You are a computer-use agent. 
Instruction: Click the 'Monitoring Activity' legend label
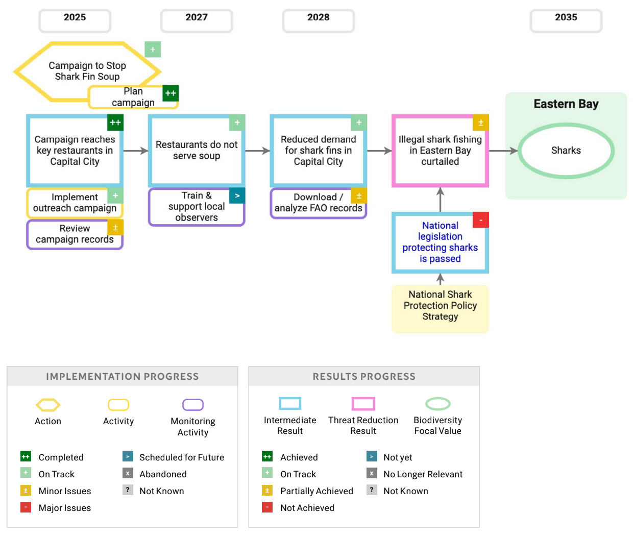pos(193,427)
